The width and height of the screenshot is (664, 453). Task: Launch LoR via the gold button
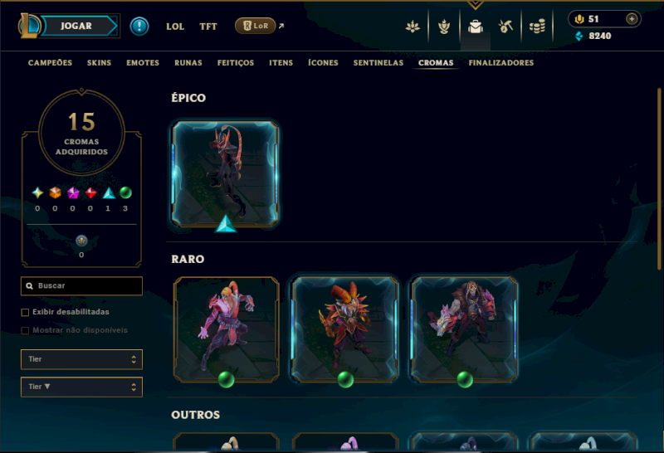(255, 26)
